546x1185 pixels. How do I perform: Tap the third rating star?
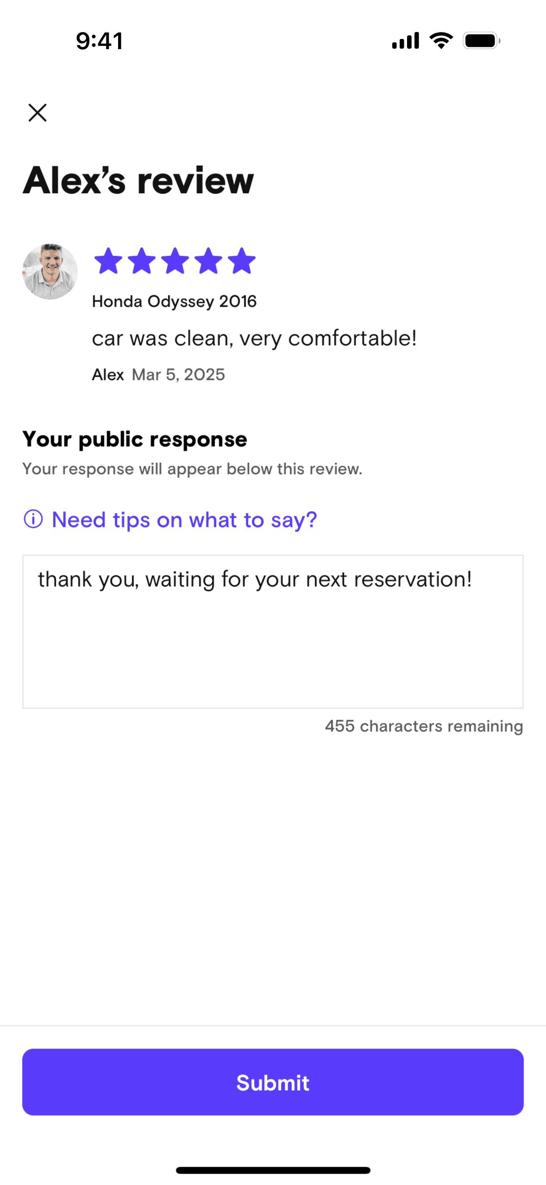point(176,261)
